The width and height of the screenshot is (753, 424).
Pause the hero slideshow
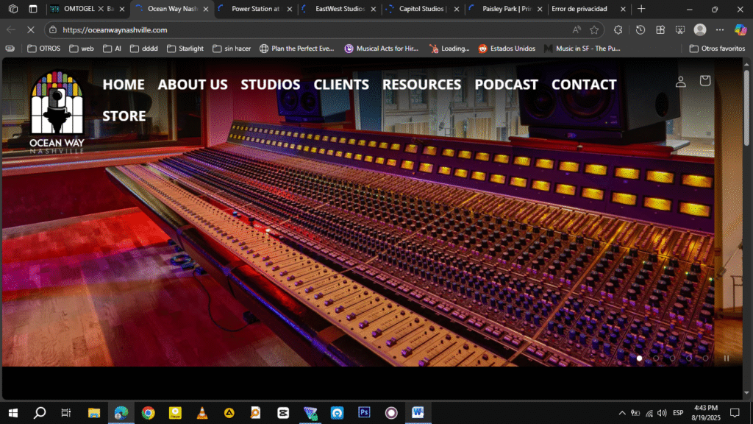727,358
